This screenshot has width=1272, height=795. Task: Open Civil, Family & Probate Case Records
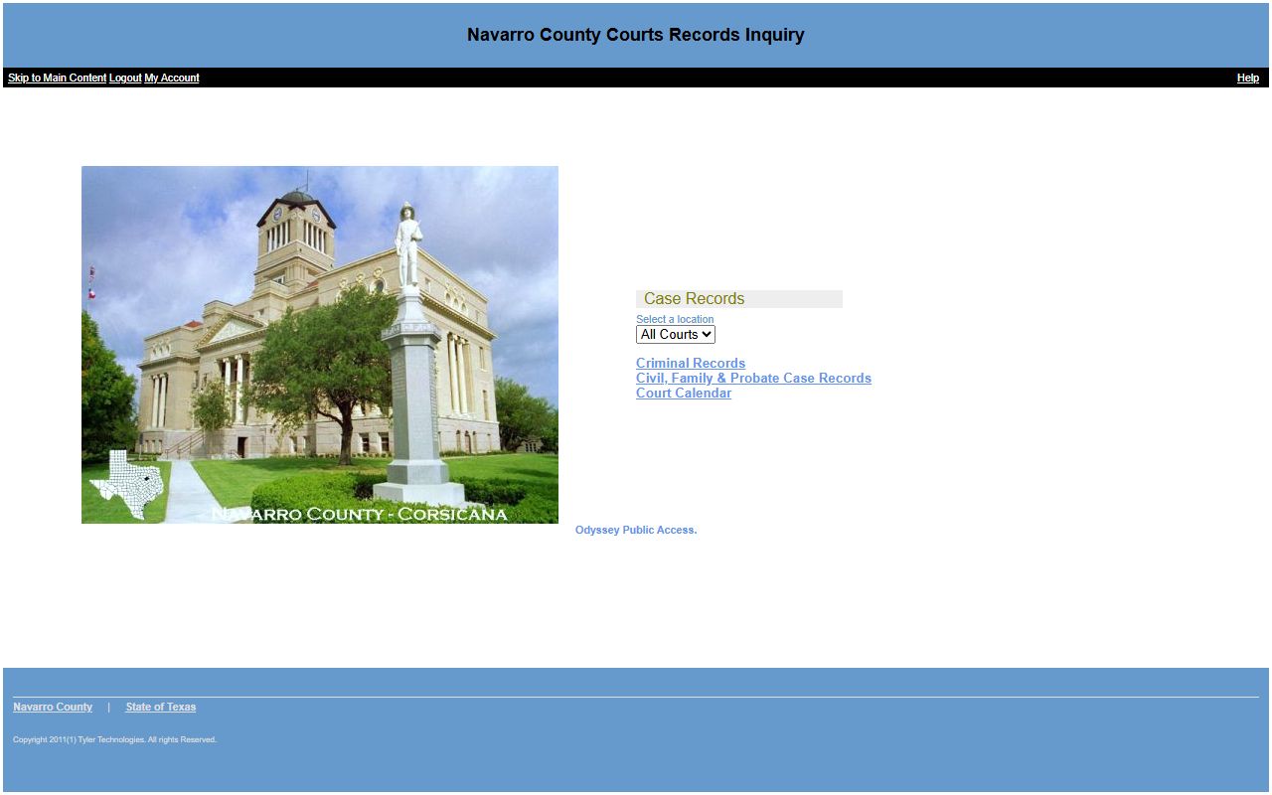click(753, 379)
